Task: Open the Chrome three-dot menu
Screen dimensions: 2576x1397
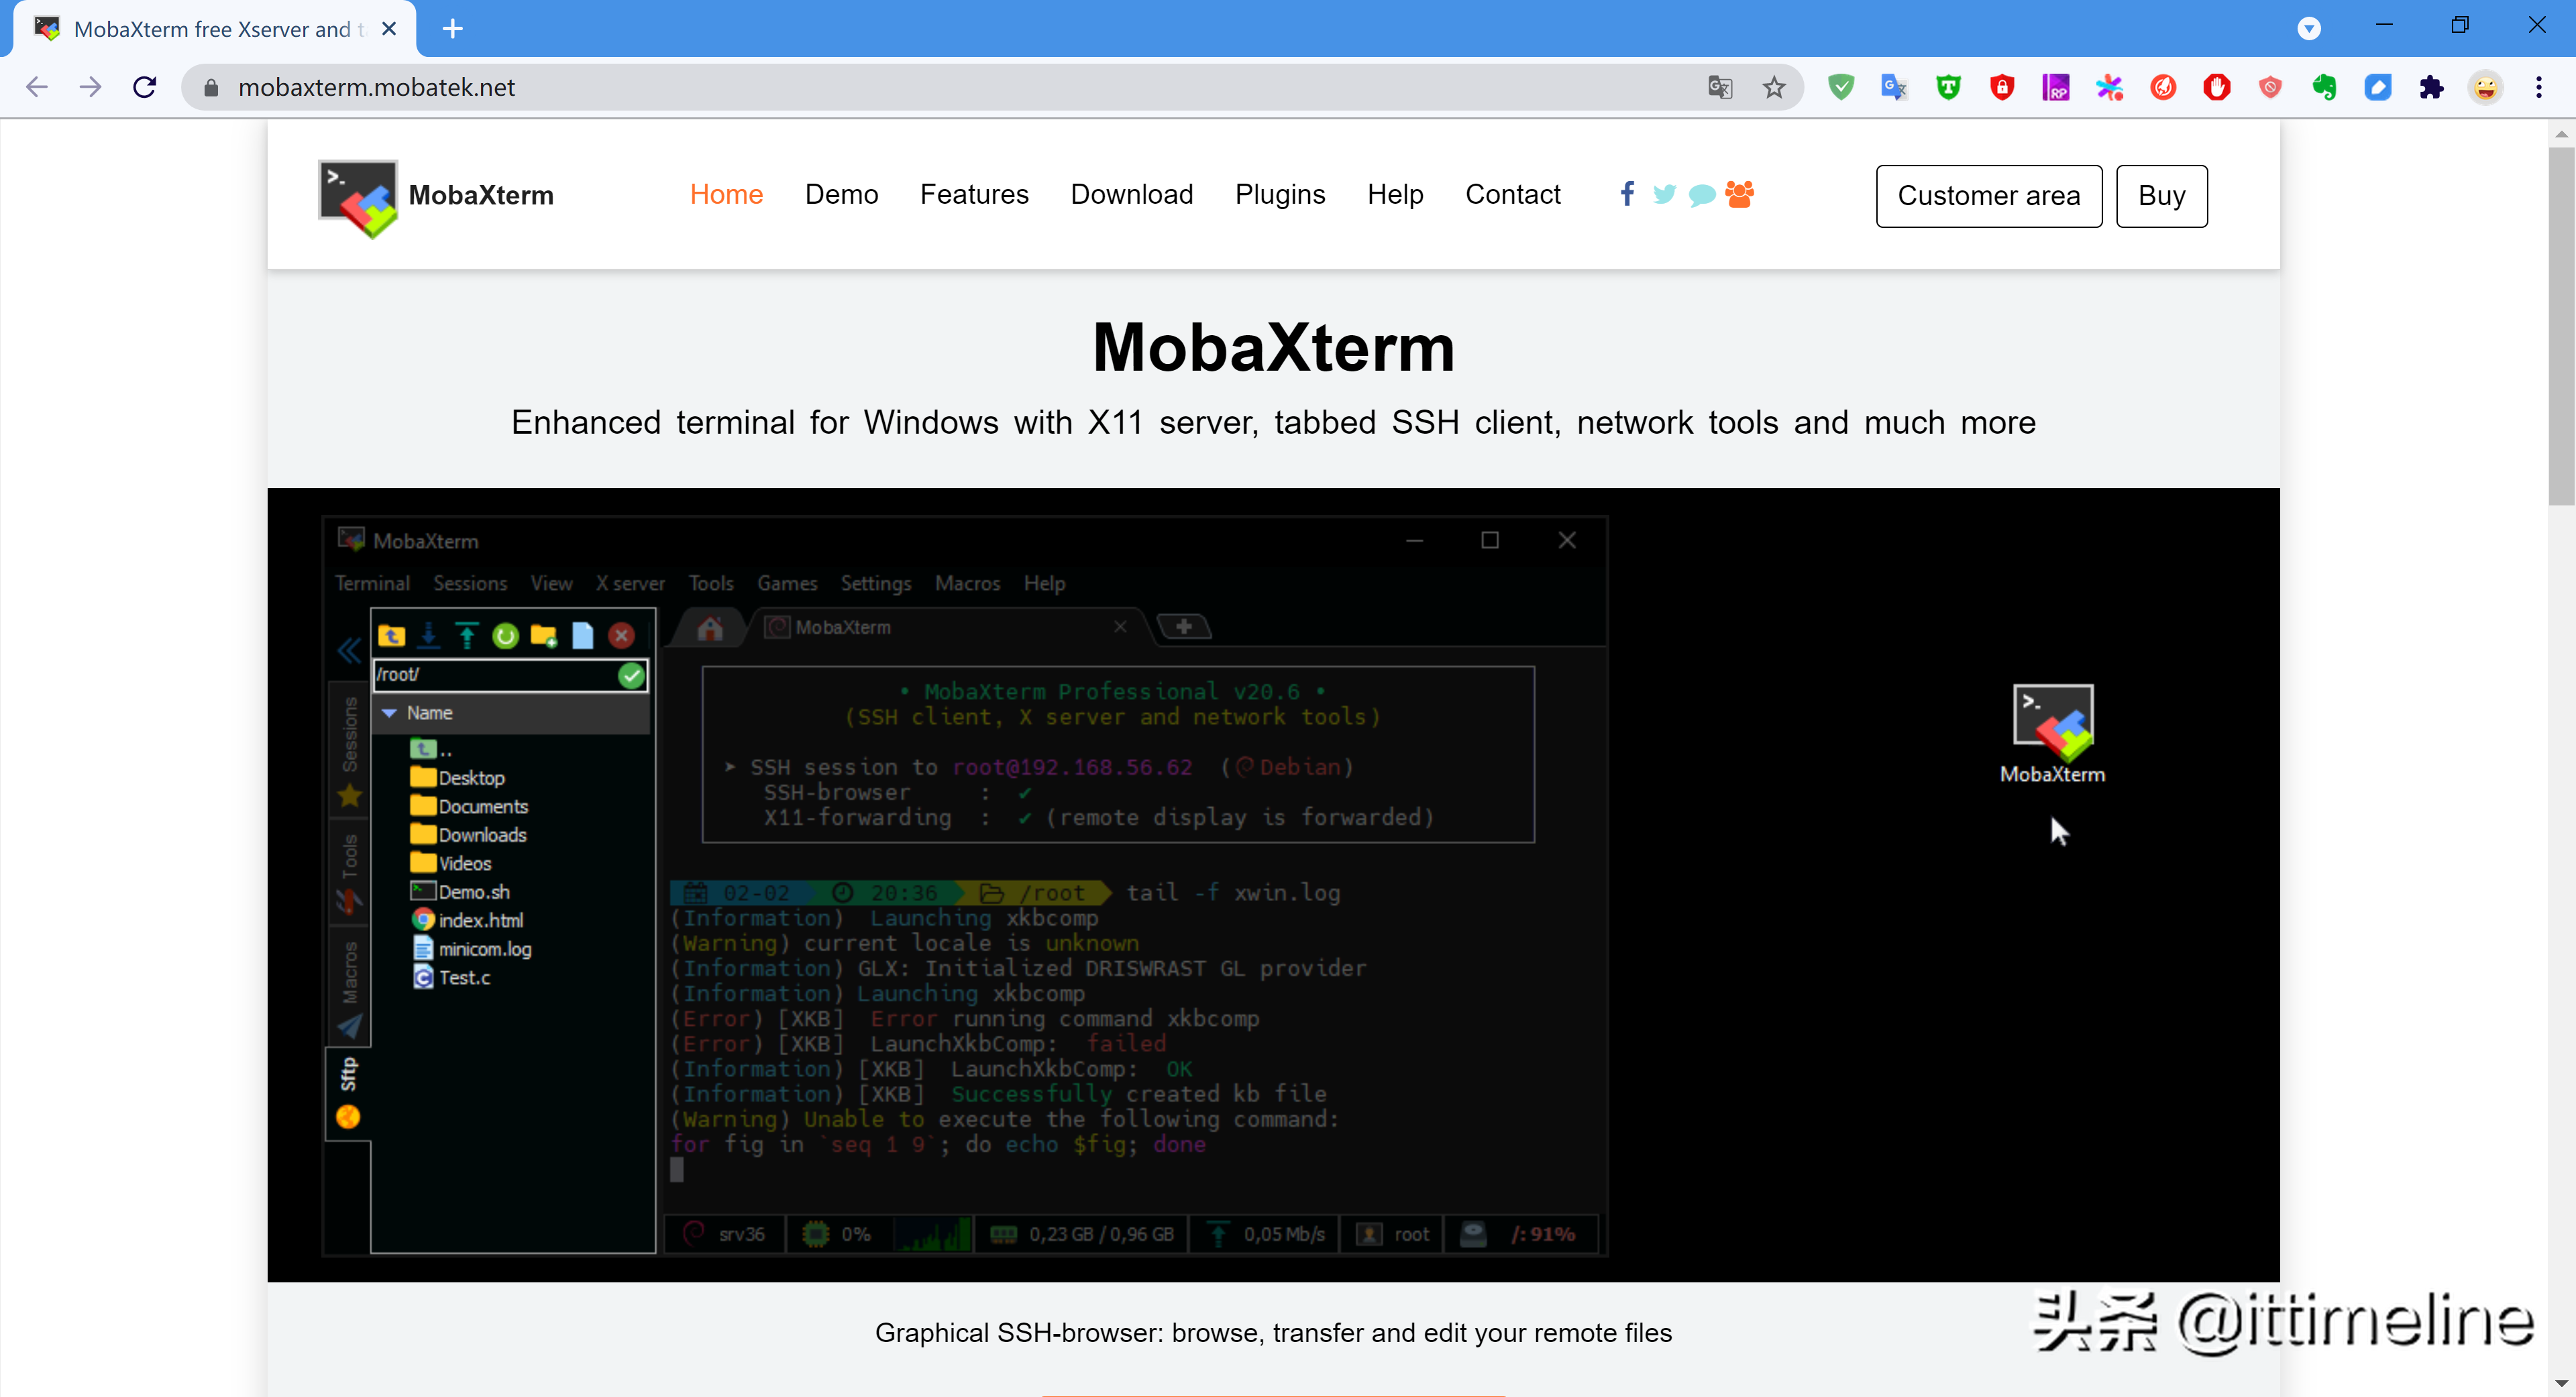Action: coord(2539,87)
